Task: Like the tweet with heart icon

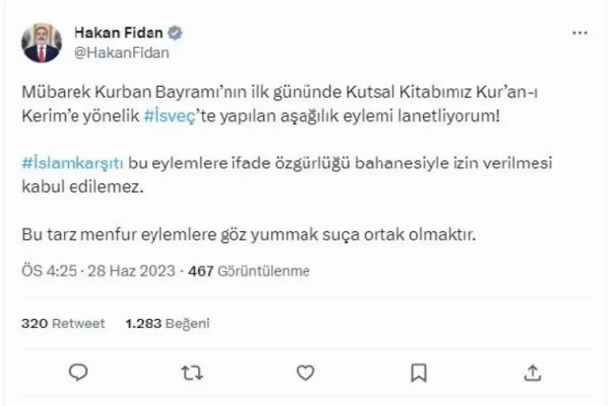Action: 305,372
